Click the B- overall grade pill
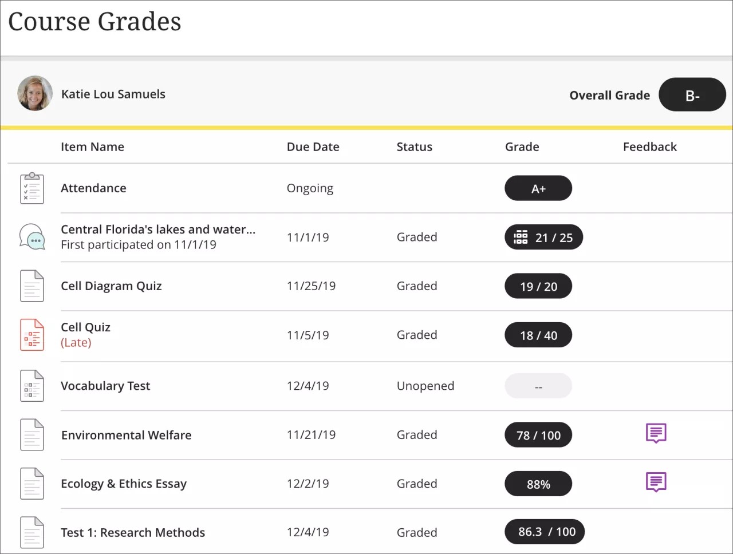This screenshot has width=733, height=554. 692,95
